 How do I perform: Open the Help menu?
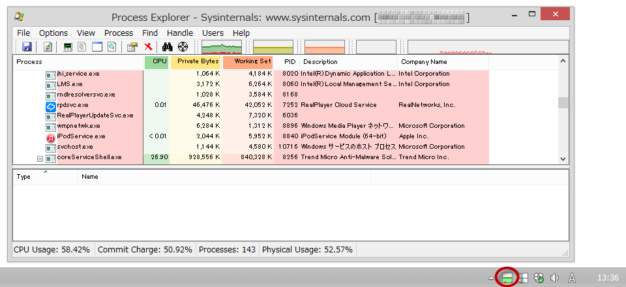pos(241,33)
